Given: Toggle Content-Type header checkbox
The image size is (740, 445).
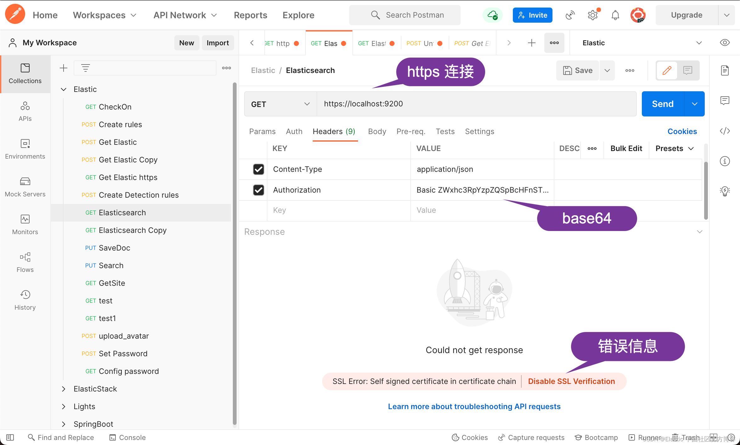Looking at the screenshot, I should tap(259, 169).
